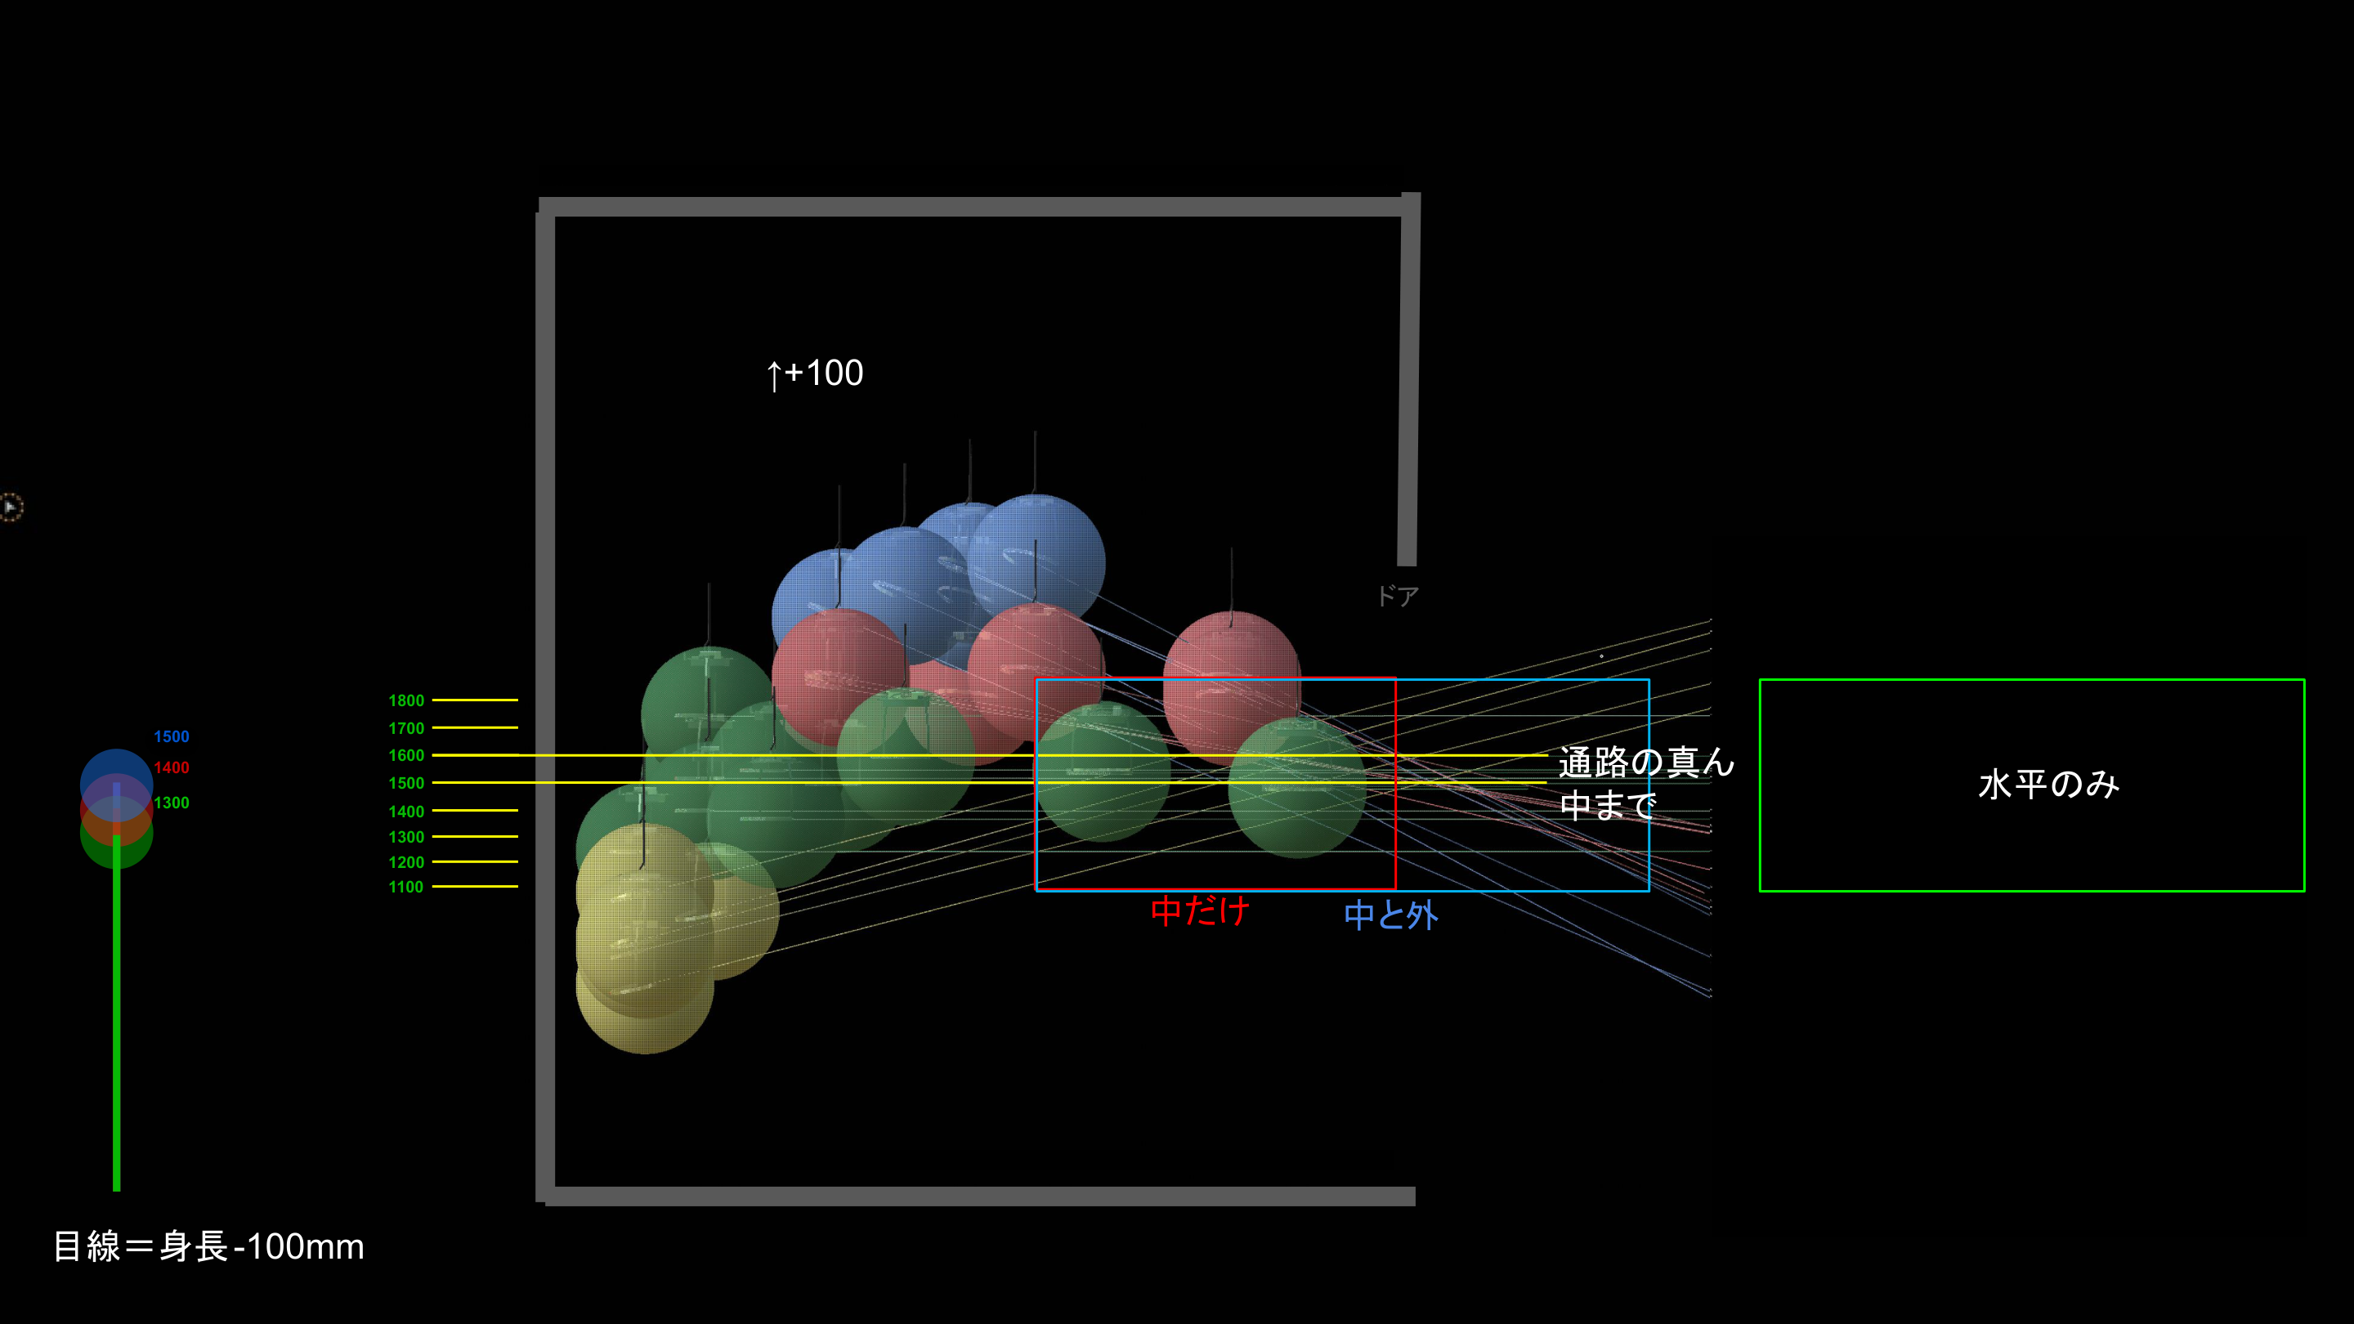Screen dimensions: 2354x1324
Task: Click the 目線＝身長-100mm caption
Action: click(208, 1246)
